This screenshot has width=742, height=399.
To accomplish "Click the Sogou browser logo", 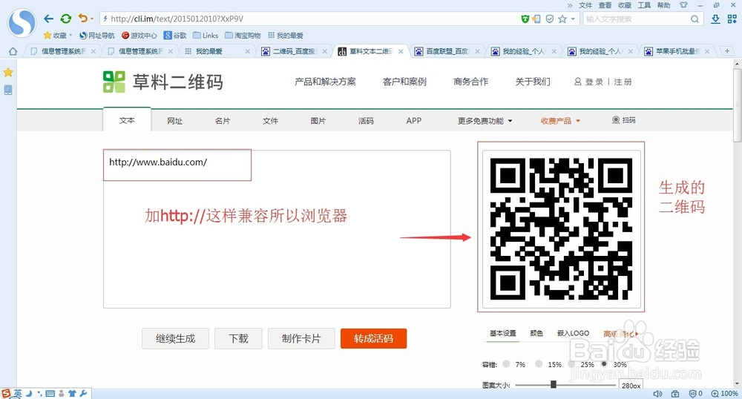I will pos(22,23).
